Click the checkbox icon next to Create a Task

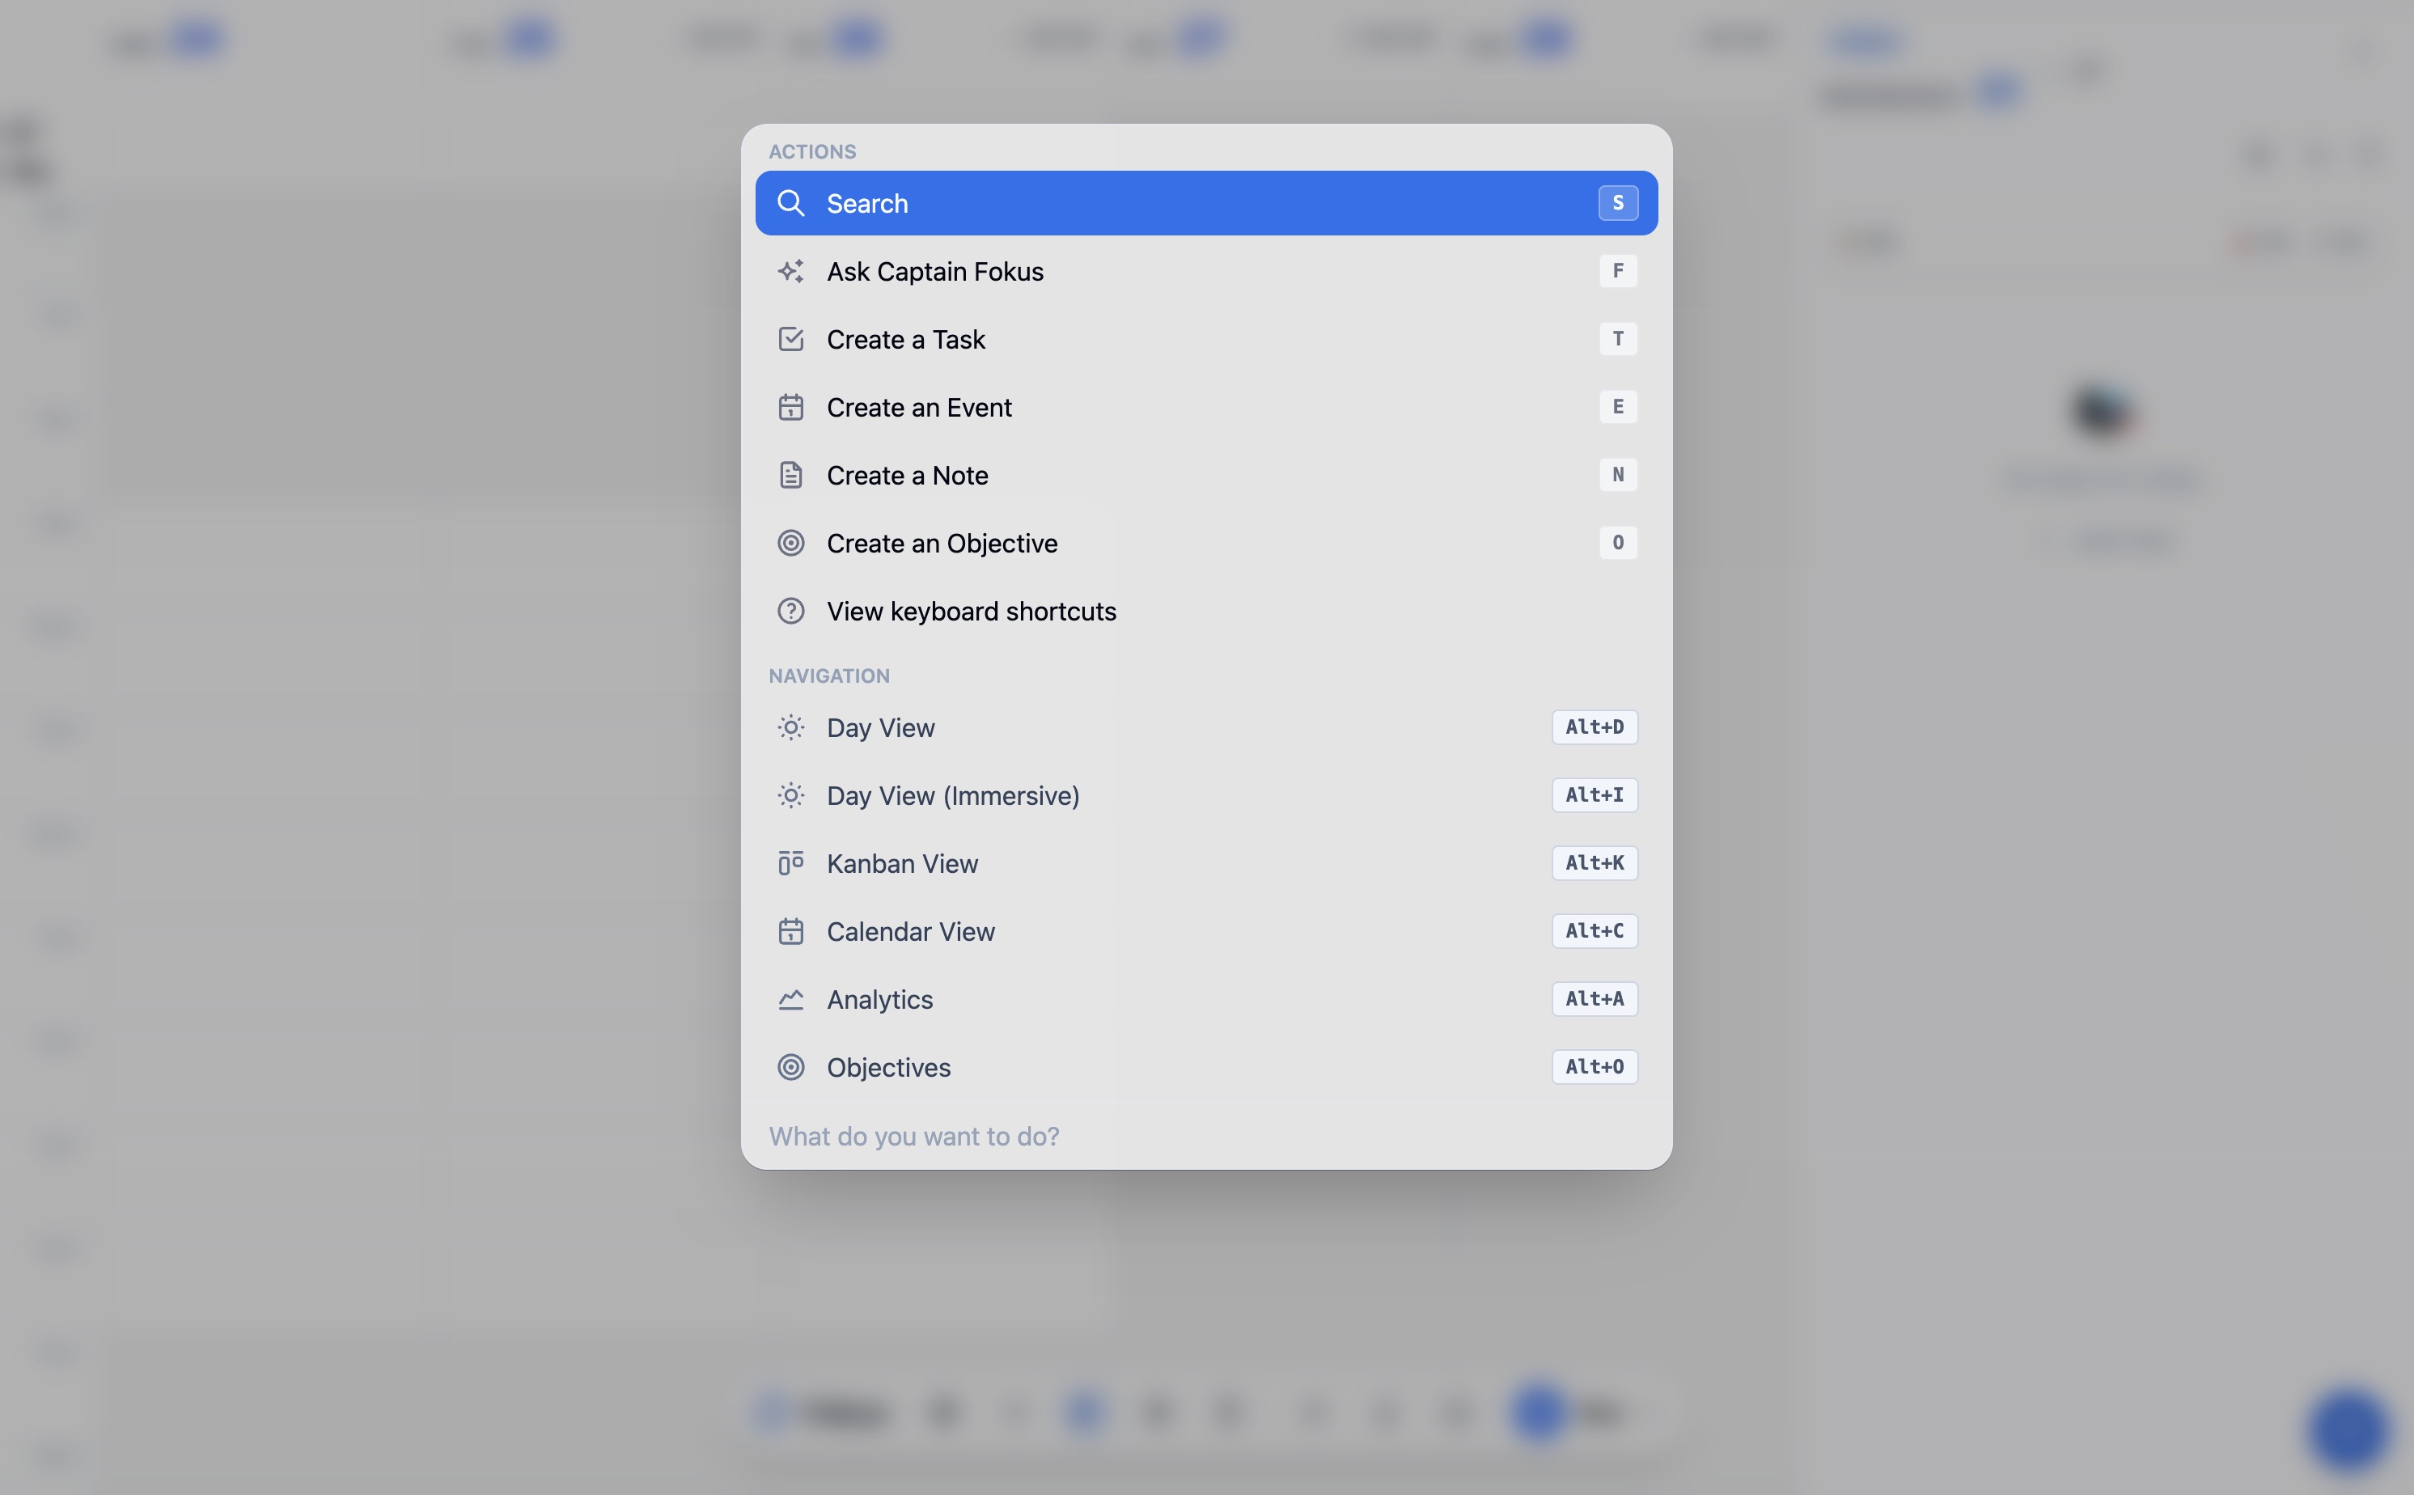tap(790, 339)
